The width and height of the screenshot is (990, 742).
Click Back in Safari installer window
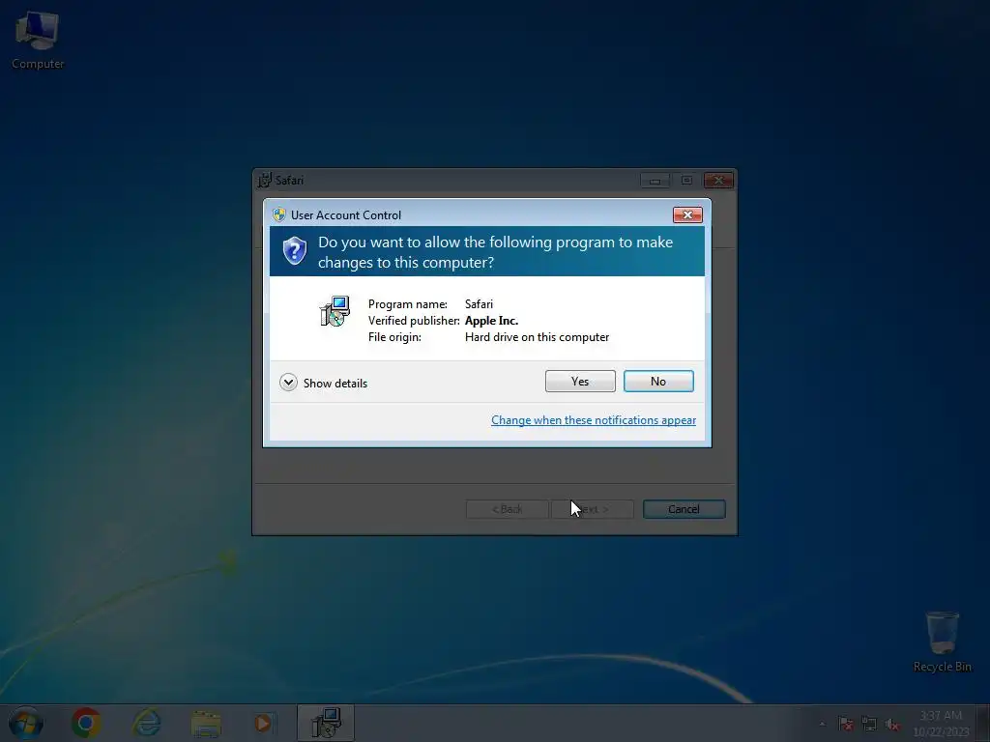tap(507, 509)
